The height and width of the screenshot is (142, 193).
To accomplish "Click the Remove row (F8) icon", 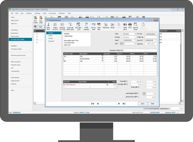I will click(62, 25).
